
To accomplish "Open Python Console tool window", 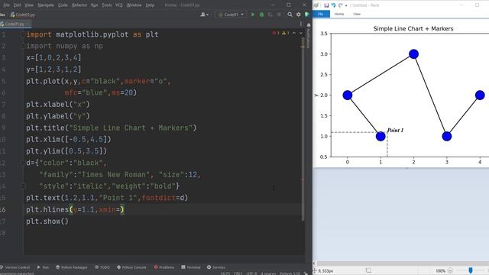I will 131,267.
